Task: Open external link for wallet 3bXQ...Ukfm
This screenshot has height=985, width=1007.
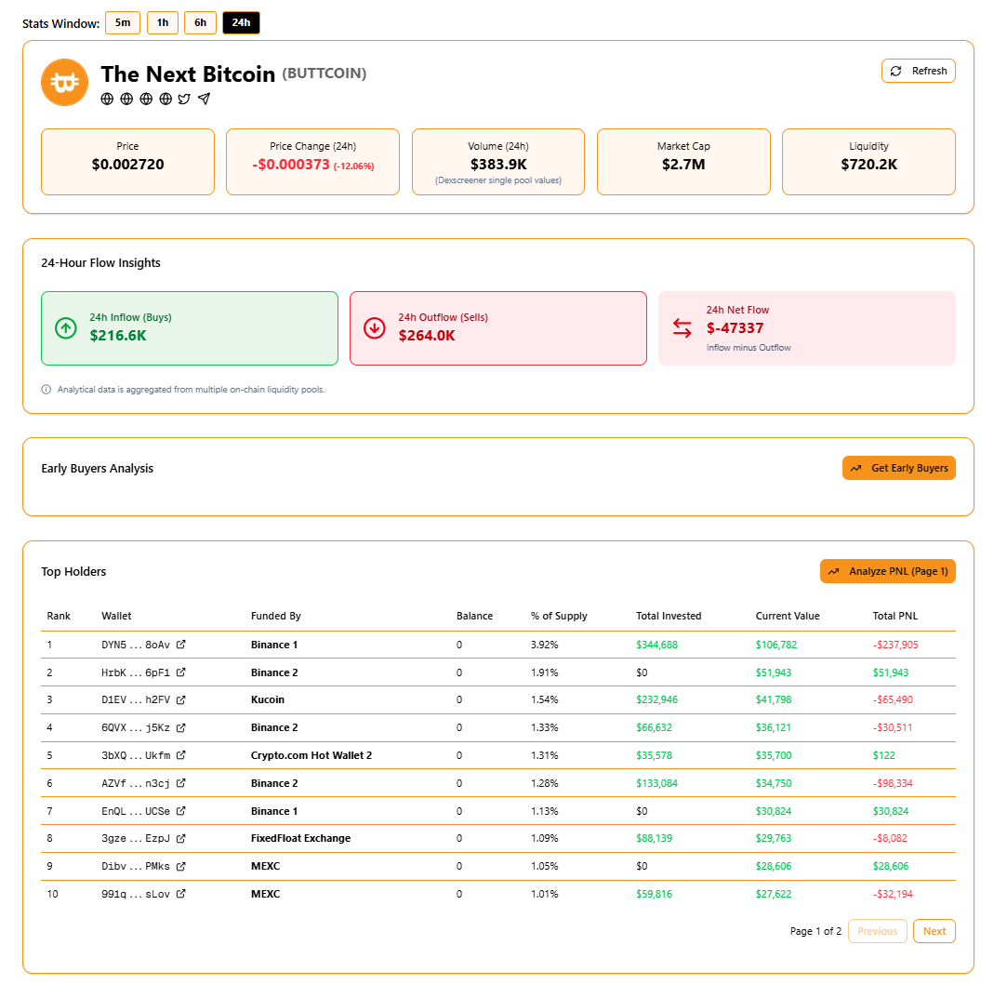Action: coord(181,755)
